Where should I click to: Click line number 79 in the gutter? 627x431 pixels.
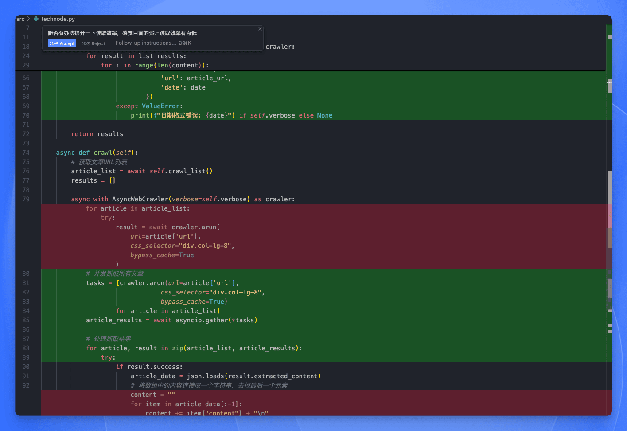pos(26,199)
